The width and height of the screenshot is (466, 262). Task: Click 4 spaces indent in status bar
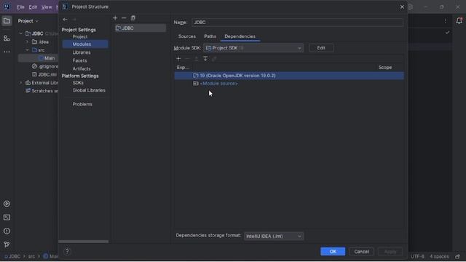pyautogui.click(x=439, y=256)
